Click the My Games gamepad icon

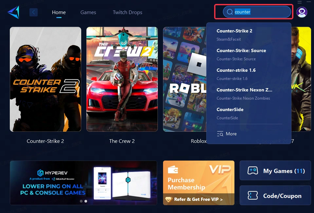pos(253,171)
